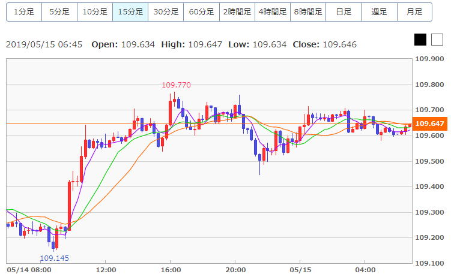The image size is (451, 277).
Task: Select the 5分足 timeframe tab
Action: (59, 12)
